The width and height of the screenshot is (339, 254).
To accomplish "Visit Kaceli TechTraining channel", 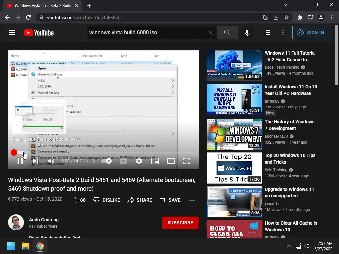I will click(x=282, y=67).
